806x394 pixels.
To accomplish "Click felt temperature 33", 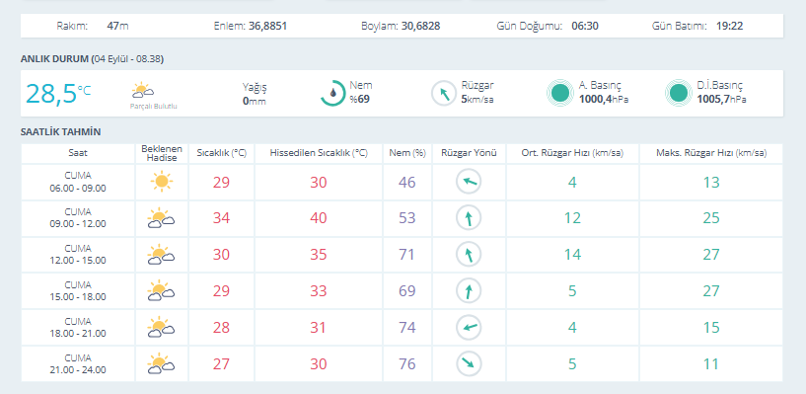I will tap(319, 291).
